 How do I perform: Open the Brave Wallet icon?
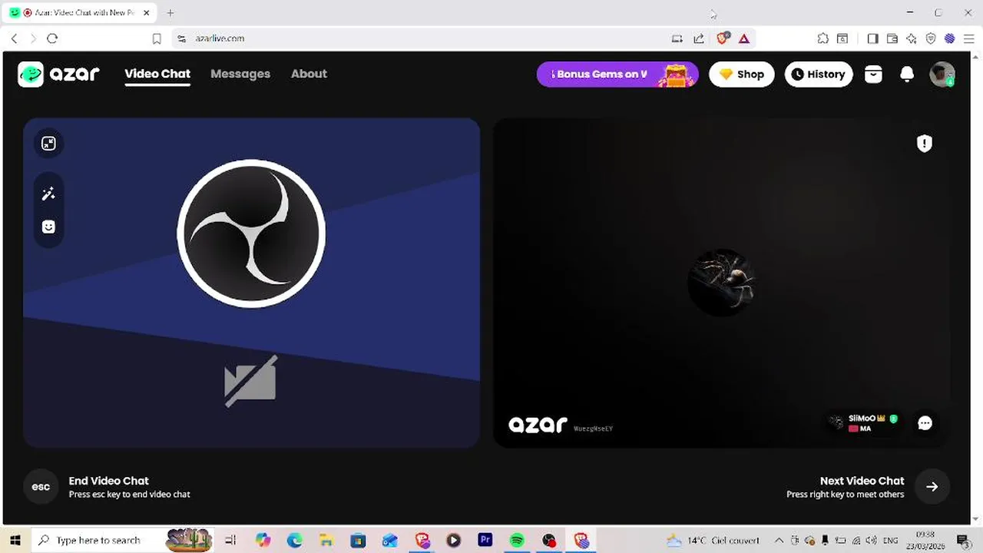pos(892,38)
